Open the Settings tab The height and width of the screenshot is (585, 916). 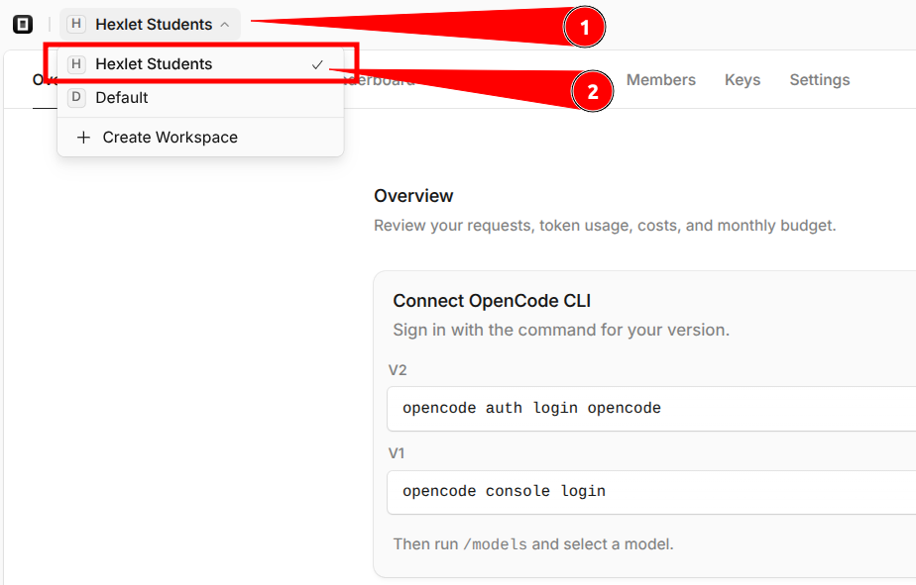point(820,80)
